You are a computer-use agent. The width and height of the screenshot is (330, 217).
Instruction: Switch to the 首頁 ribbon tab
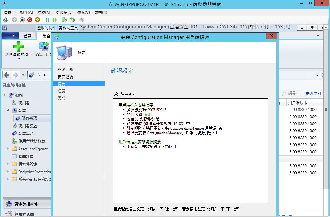pyautogui.click(x=27, y=36)
